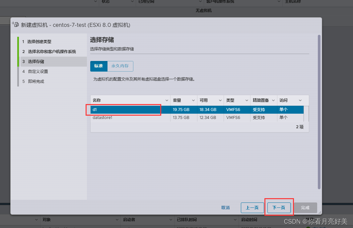Click the 取消 cancel link
The height and width of the screenshot is (228, 353).
(x=225, y=207)
